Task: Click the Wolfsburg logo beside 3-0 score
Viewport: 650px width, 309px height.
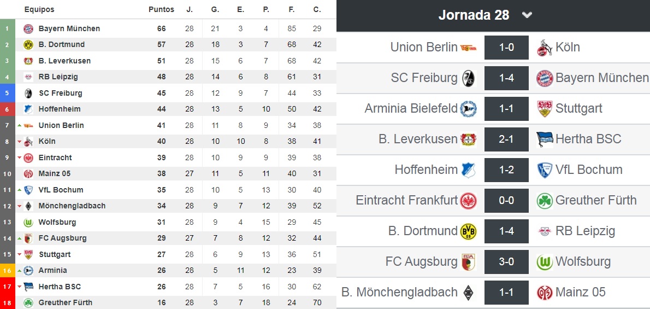Action: [545, 262]
